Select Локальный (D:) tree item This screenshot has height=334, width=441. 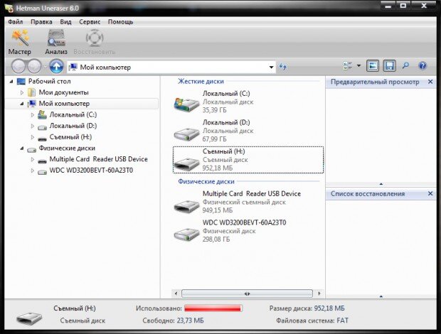pos(73,126)
